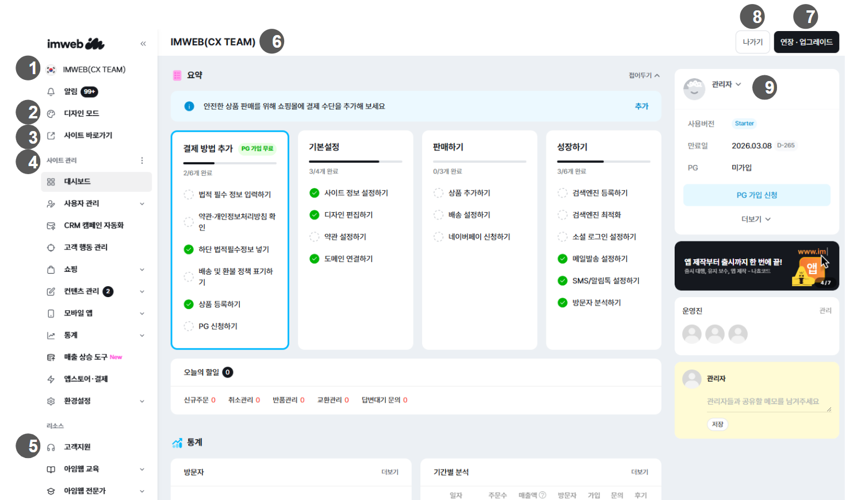Expand the 쇼핑 submenu chevron
Image resolution: width=861 pixels, height=500 pixels.
(142, 270)
